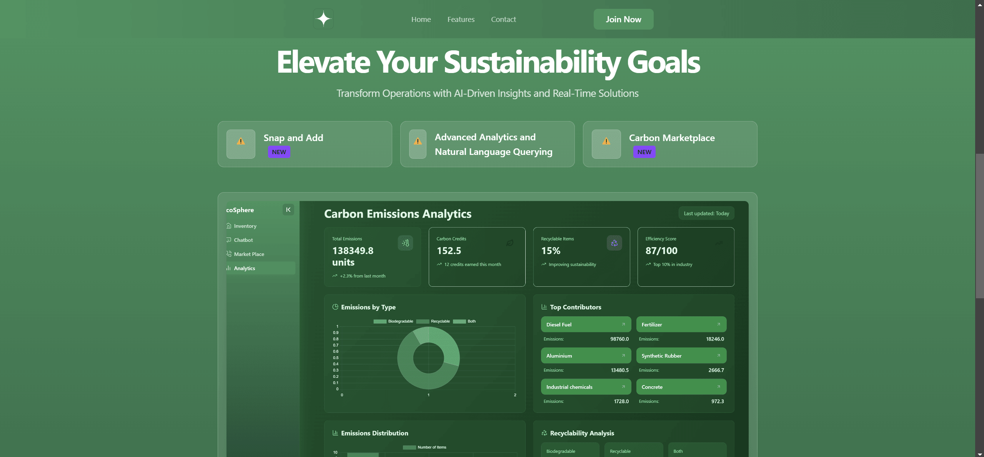Click the Recyclable Items recycle icon
This screenshot has height=457, width=984.
pyautogui.click(x=614, y=243)
